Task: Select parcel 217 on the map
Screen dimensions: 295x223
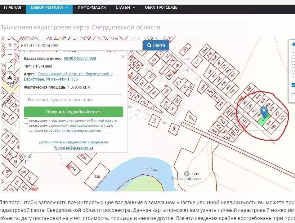Action: [154, 121]
